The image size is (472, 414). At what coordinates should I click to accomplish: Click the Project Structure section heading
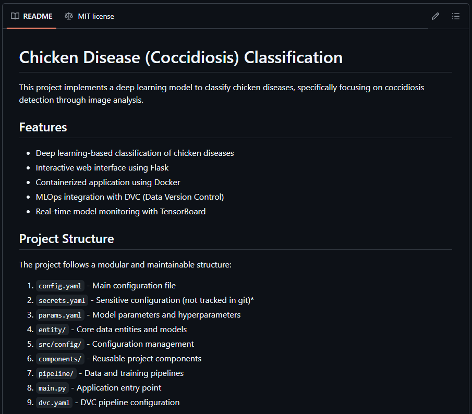point(67,239)
